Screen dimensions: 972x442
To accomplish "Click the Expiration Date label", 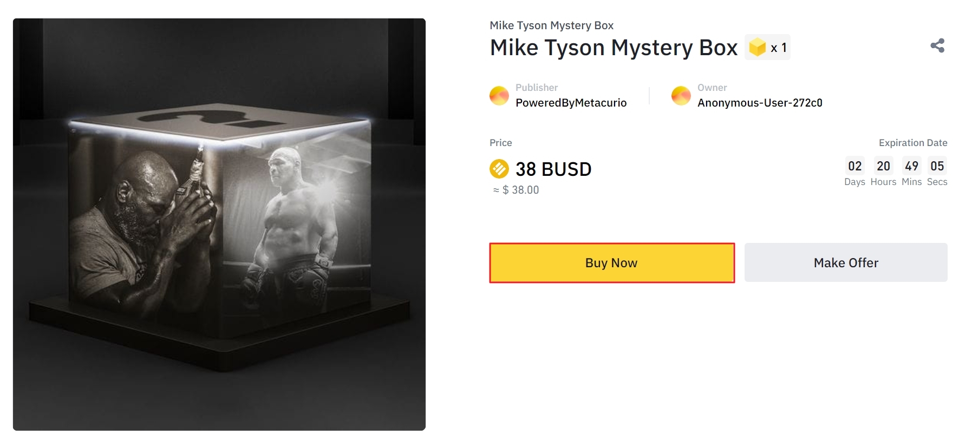I will (912, 143).
